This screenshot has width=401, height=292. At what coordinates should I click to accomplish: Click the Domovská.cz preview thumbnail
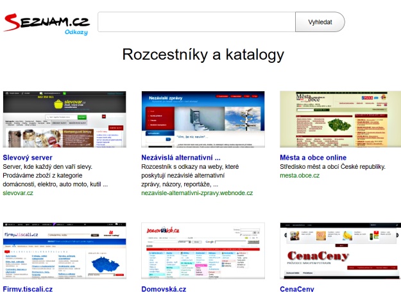[x=203, y=251]
